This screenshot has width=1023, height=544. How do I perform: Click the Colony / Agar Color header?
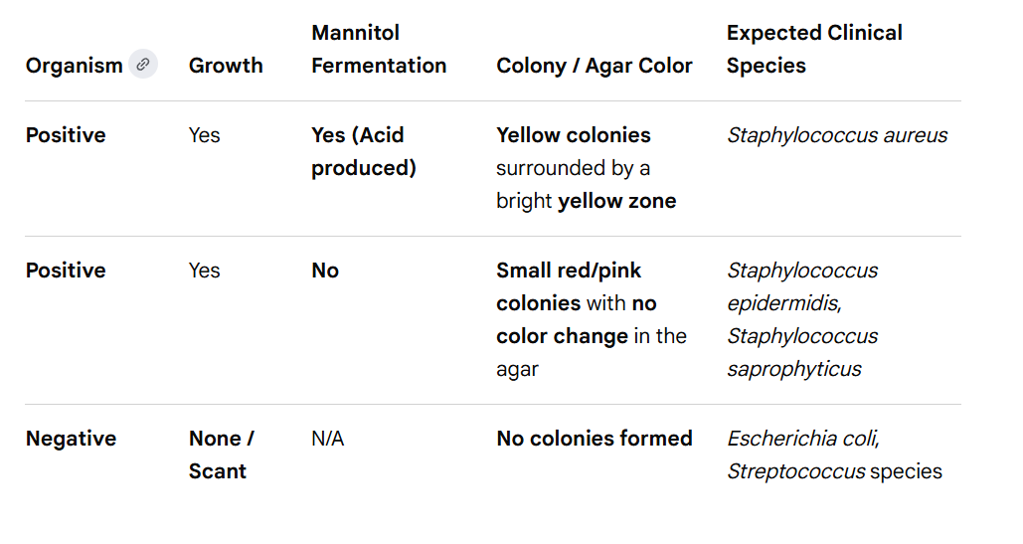(x=594, y=66)
